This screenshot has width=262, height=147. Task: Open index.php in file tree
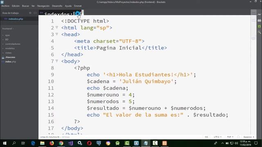11,62
